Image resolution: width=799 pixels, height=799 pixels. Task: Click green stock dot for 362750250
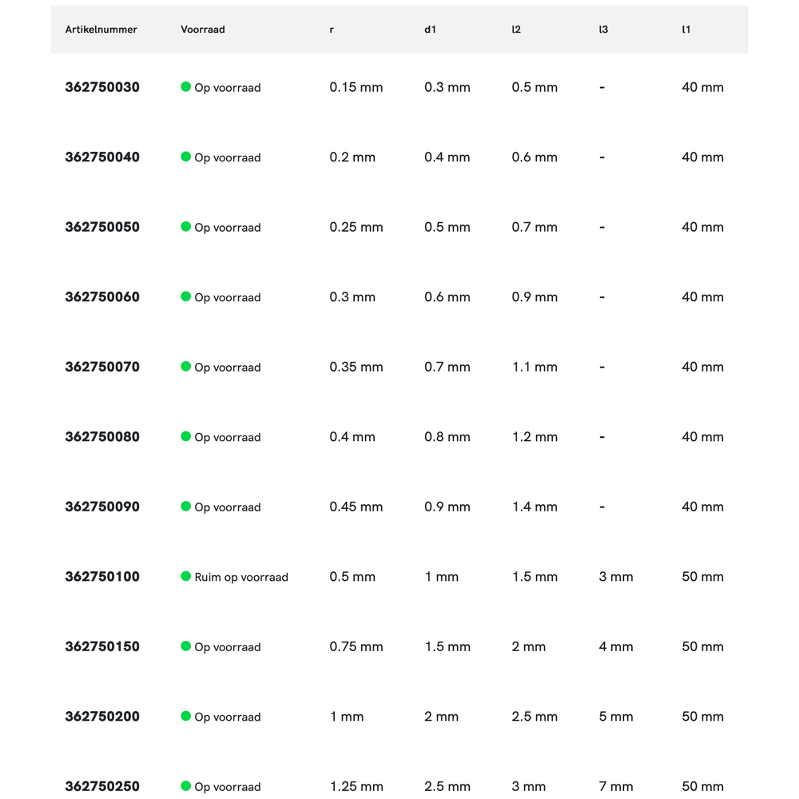186,786
